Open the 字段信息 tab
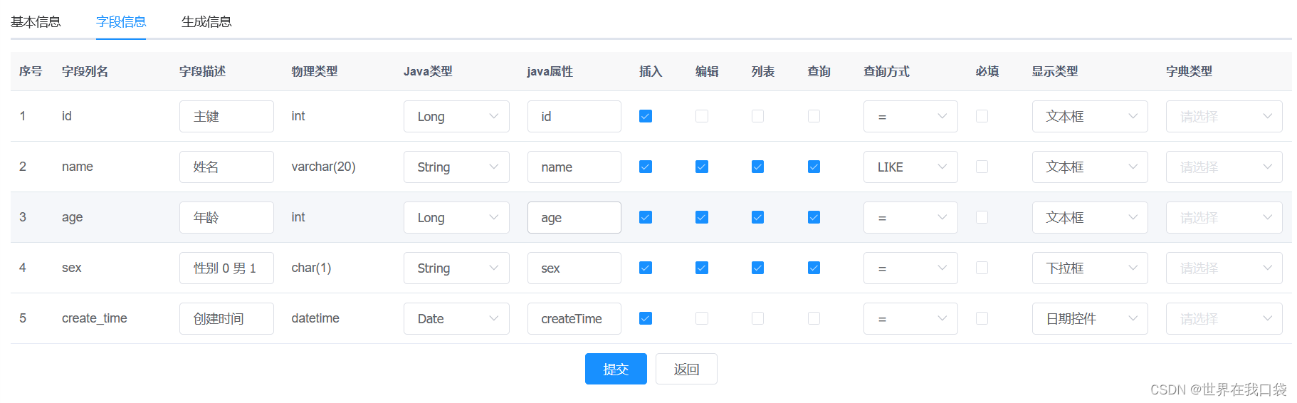1297x403 pixels. click(121, 21)
